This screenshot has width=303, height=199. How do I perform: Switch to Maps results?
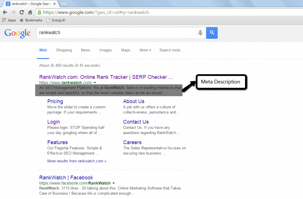tap(125, 50)
